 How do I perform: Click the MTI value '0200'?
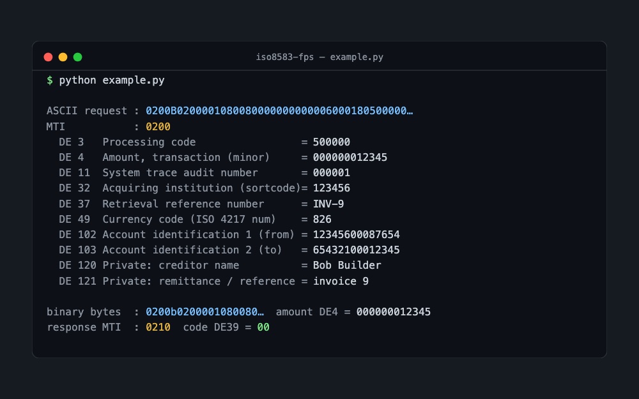click(158, 126)
